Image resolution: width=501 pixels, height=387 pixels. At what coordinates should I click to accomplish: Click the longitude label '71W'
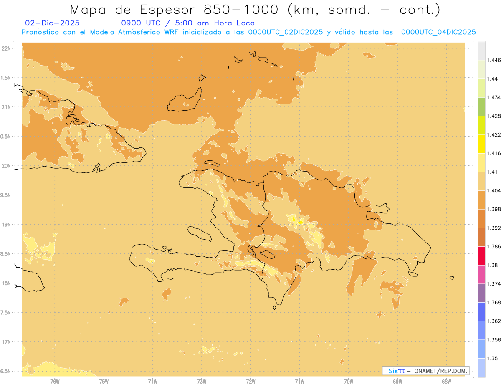pyautogui.click(x=299, y=381)
